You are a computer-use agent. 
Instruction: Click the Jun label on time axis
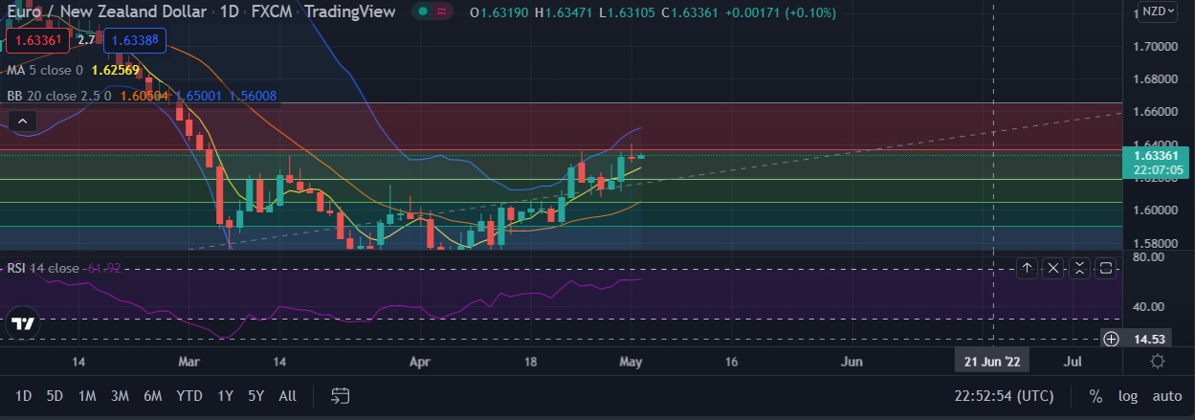[x=852, y=363]
